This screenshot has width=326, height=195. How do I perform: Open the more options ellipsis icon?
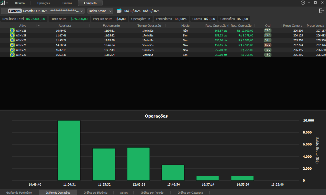point(303,3)
